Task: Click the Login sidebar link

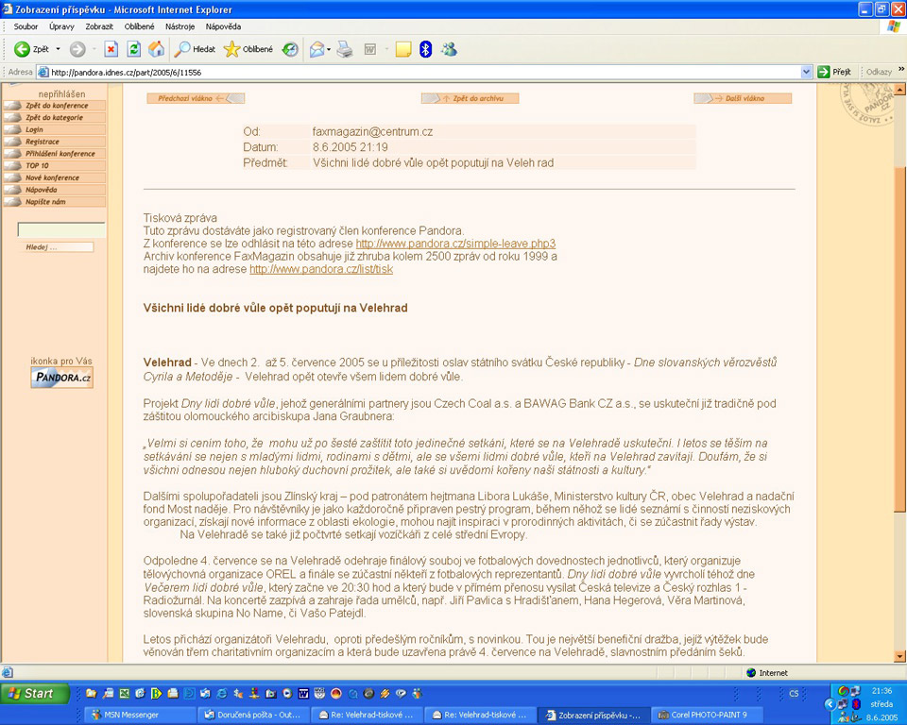Action: 55,130
